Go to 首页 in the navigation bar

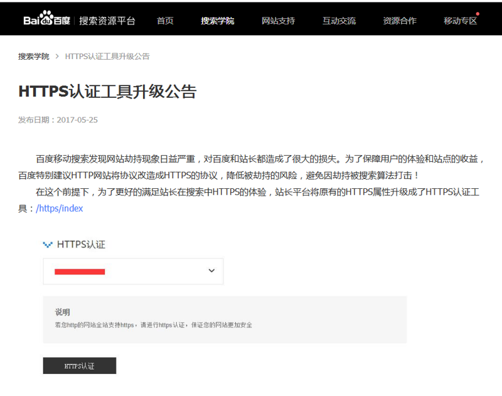coord(165,21)
